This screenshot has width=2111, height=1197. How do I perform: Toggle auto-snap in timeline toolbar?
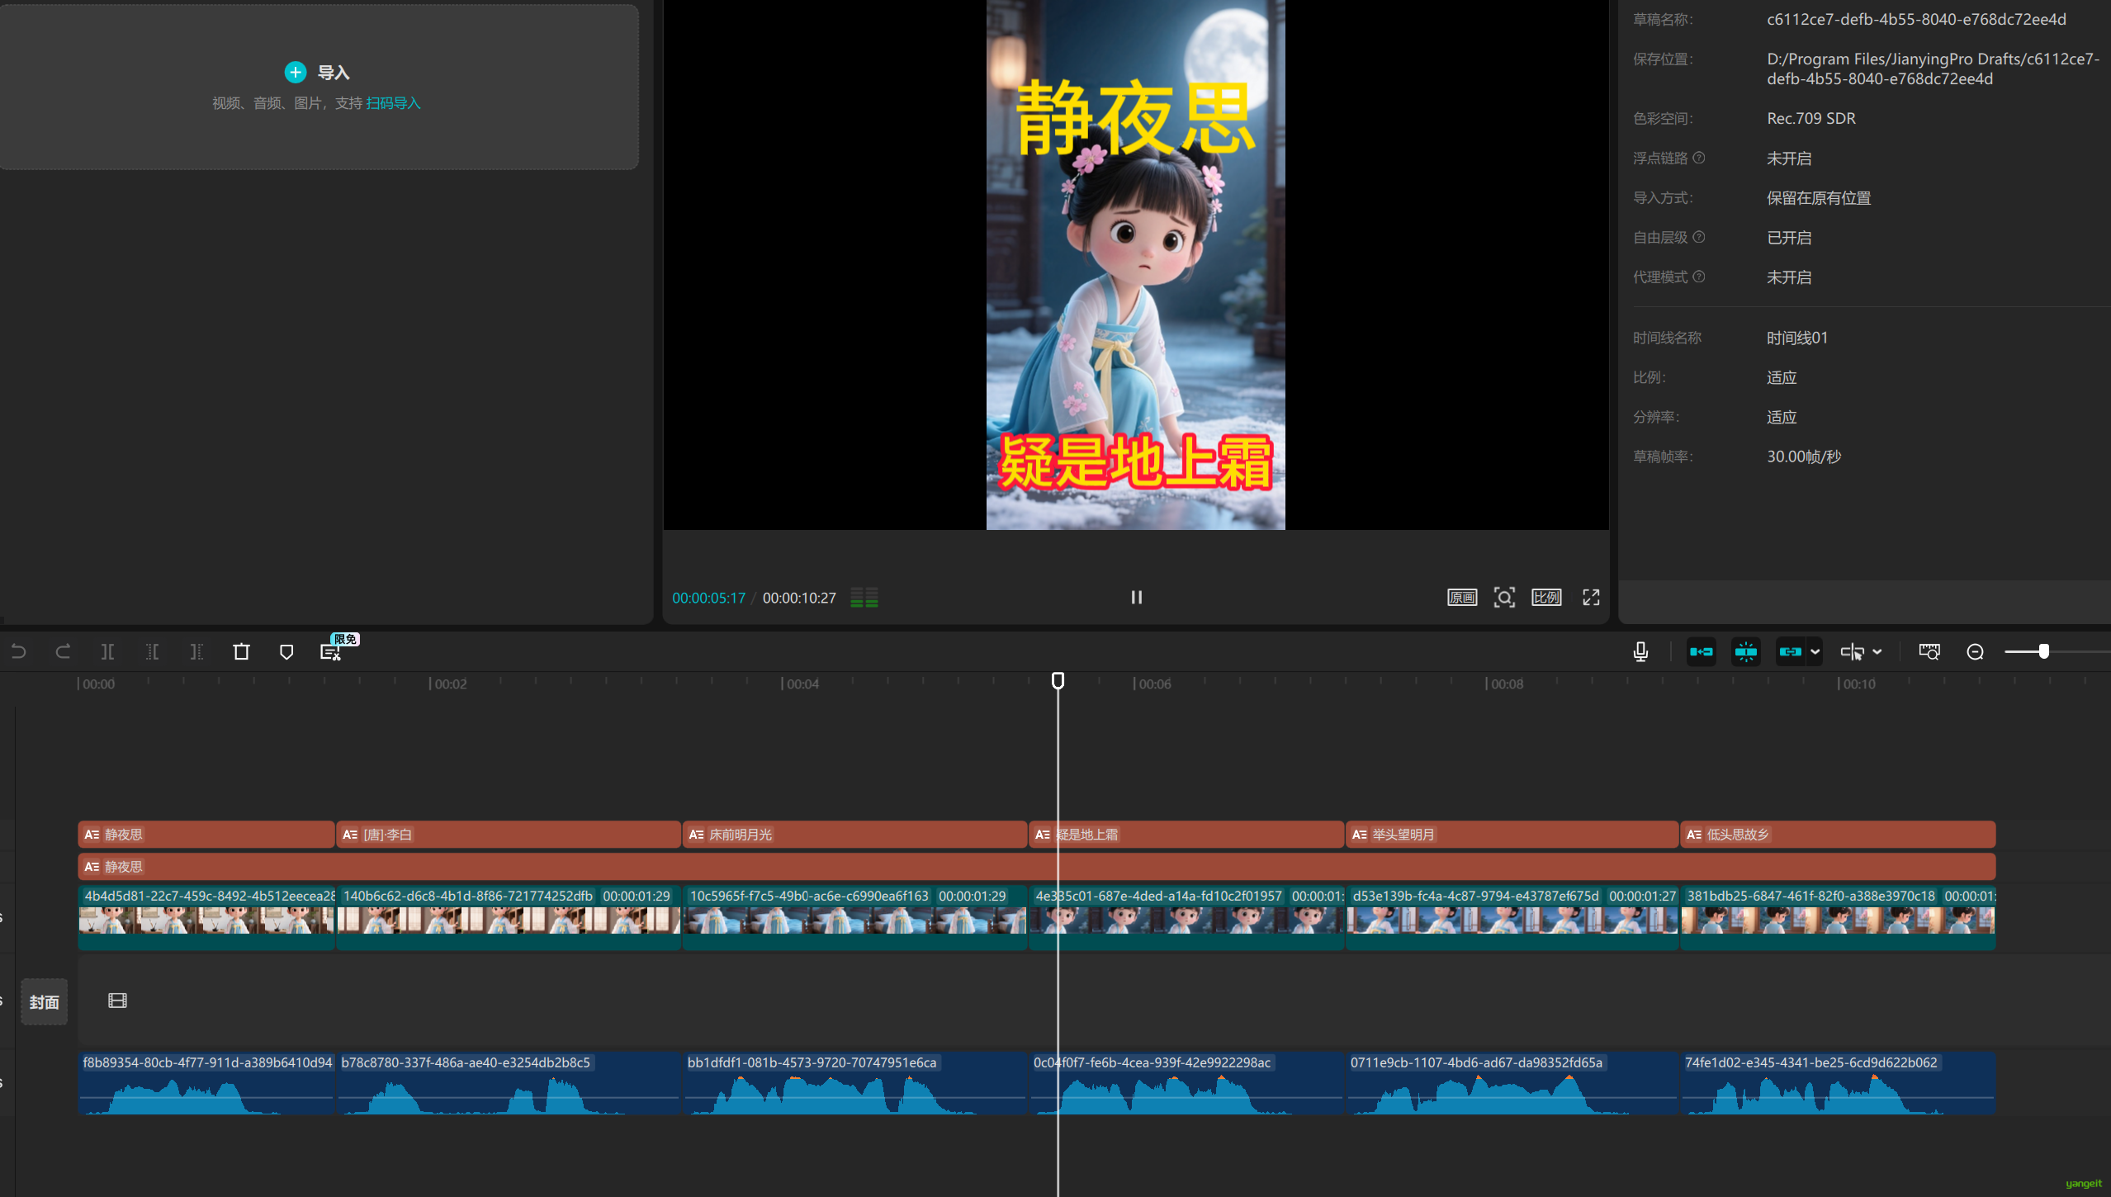[x=1745, y=651]
